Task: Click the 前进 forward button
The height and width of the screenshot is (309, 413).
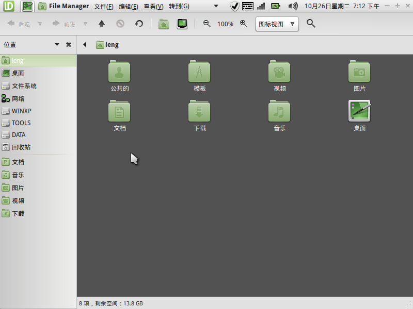Action: click(x=63, y=24)
